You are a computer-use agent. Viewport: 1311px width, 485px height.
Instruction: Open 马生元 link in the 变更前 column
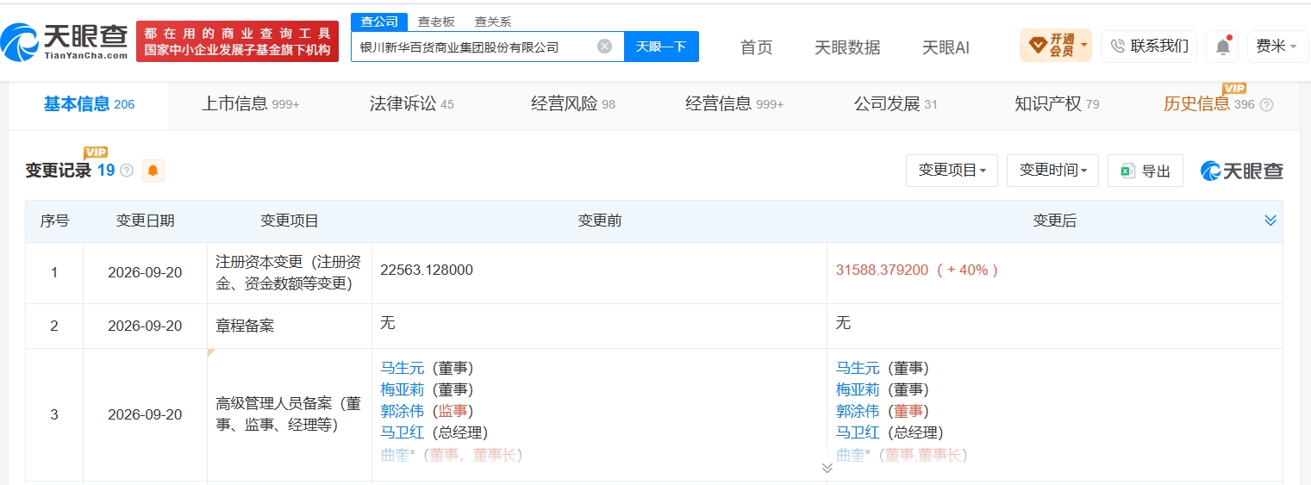402,368
